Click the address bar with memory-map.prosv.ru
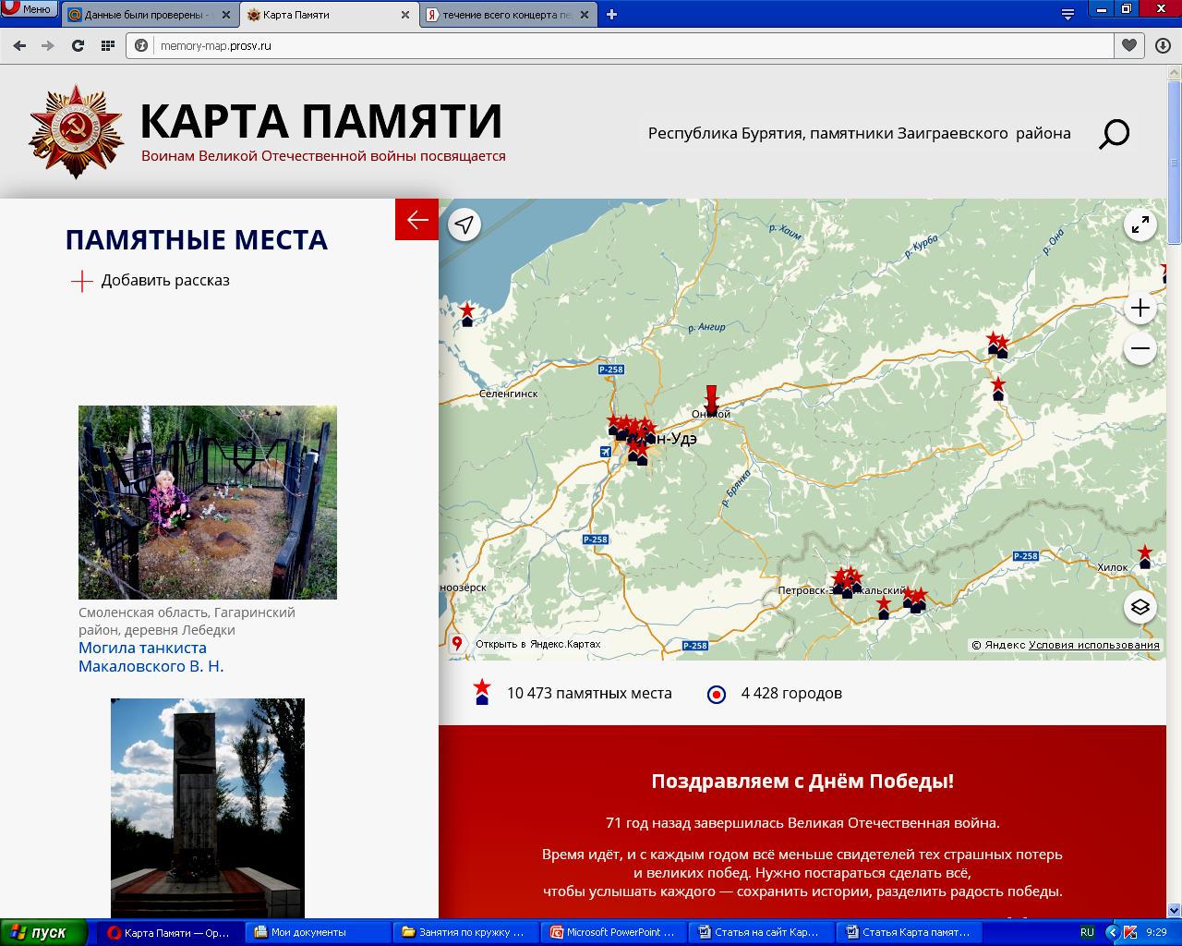The height and width of the screenshot is (946, 1182). point(619,45)
